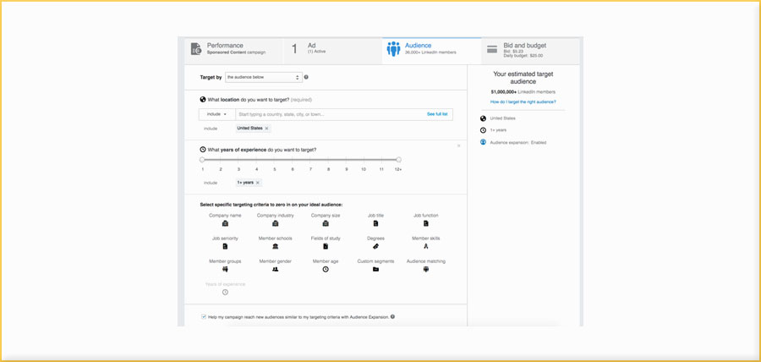
Task: Open the Custom segments targeting icon
Action: [x=375, y=269]
